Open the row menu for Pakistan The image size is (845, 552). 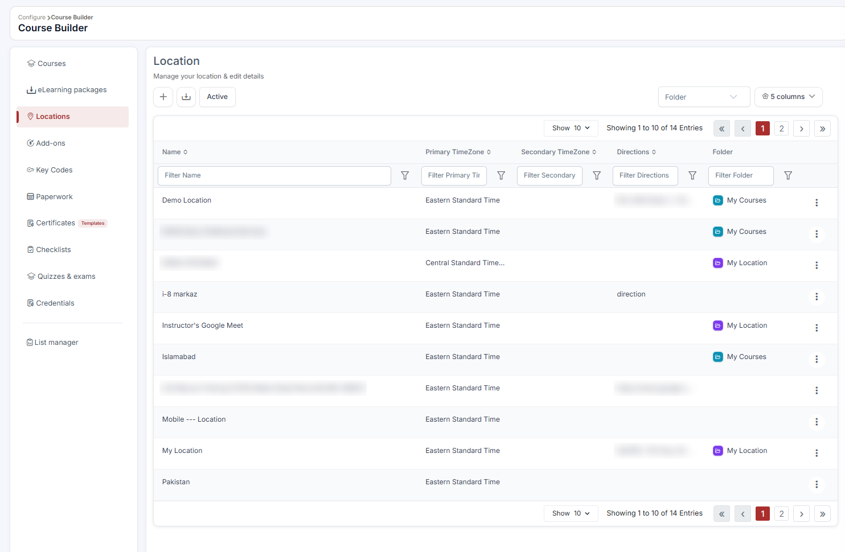(x=817, y=484)
